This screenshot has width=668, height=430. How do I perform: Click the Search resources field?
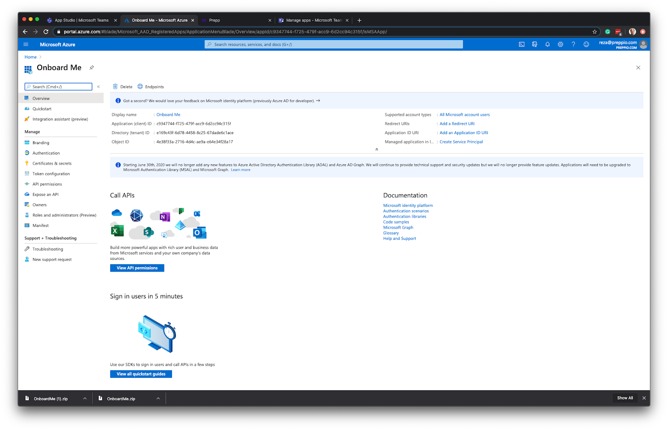pos(333,44)
